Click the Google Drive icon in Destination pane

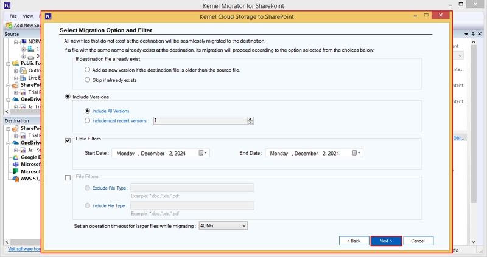click(16, 157)
